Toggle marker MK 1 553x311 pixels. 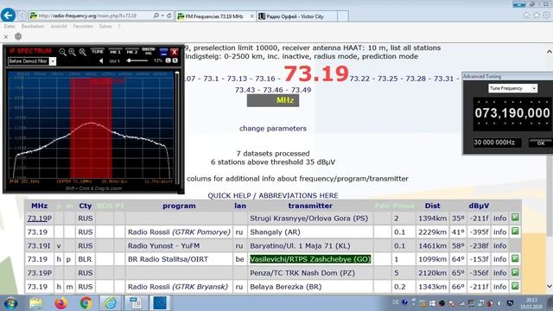click(115, 52)
